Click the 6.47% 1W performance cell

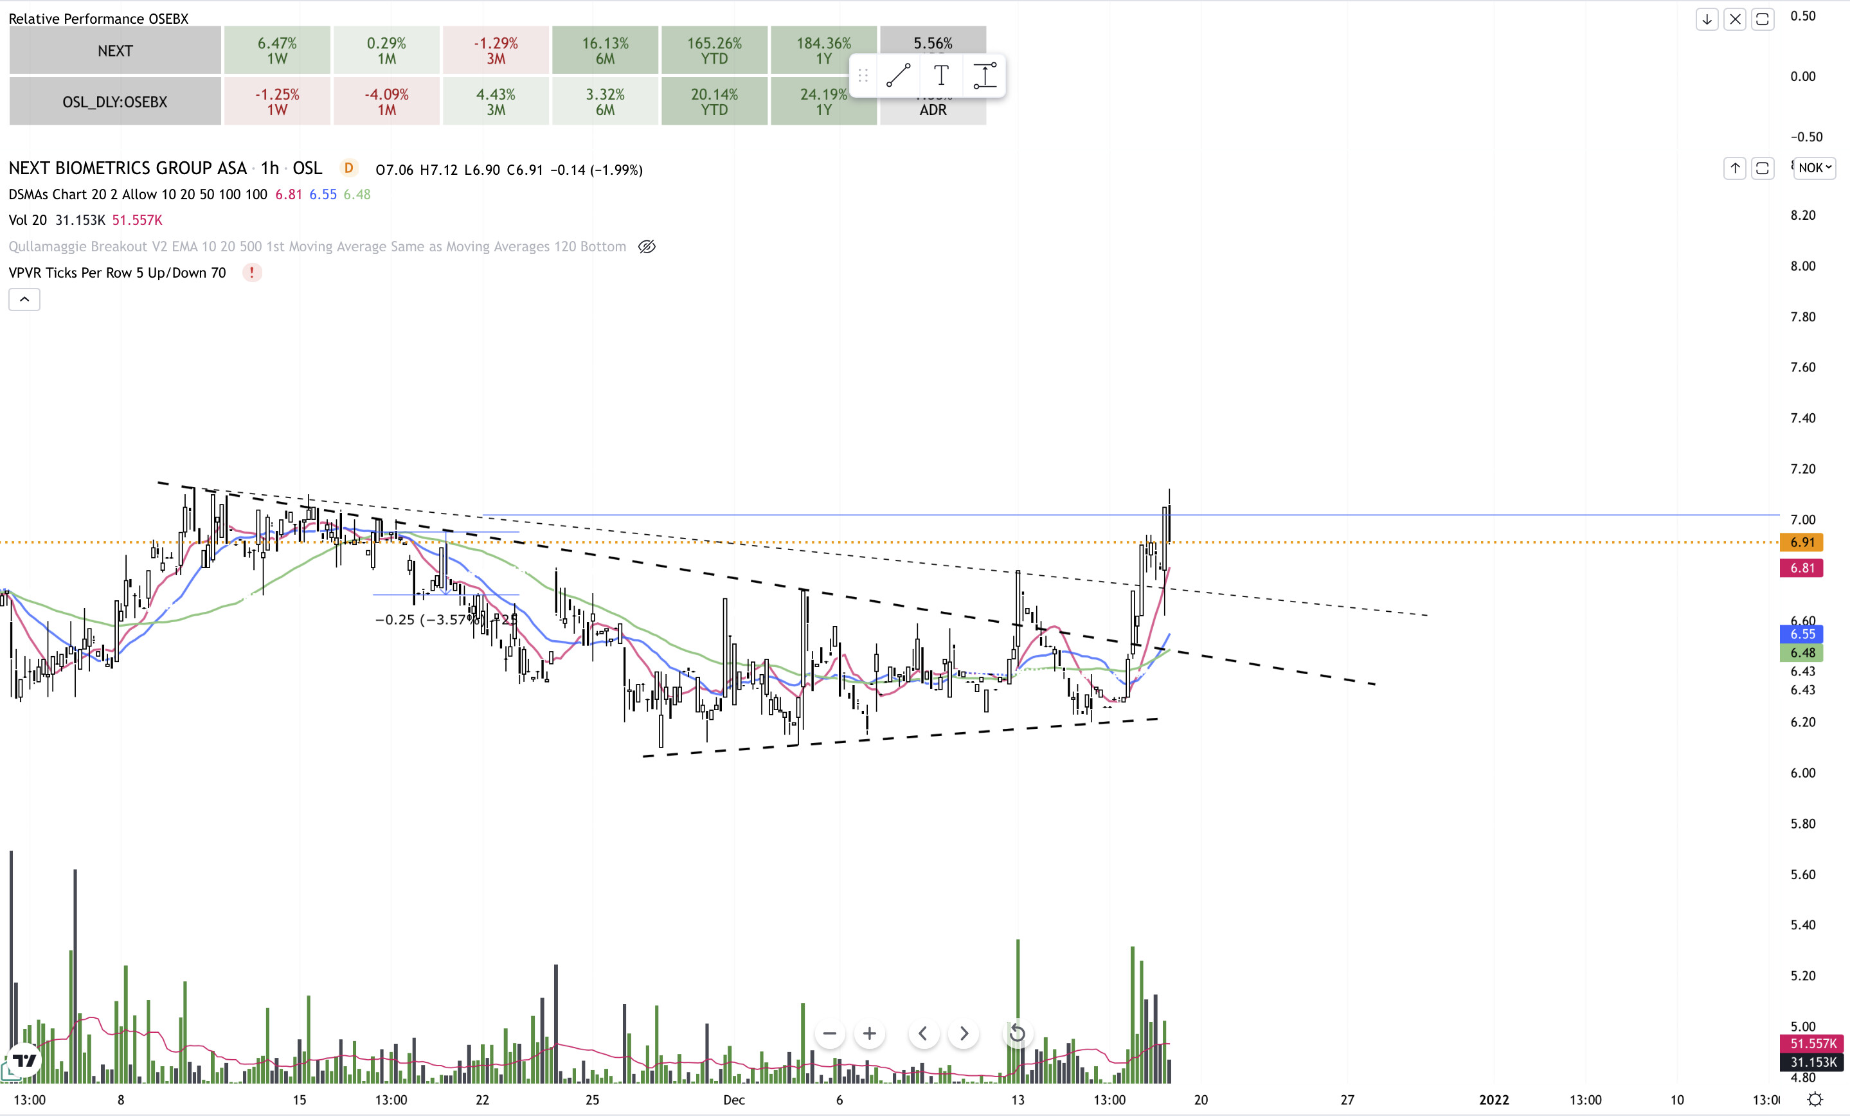pos(277,51)
